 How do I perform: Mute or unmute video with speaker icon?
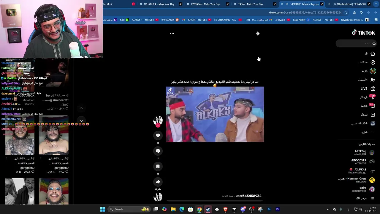point(258,34)
